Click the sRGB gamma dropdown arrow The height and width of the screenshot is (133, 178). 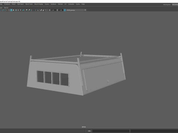pyautogui.click(x=85, y=10)
